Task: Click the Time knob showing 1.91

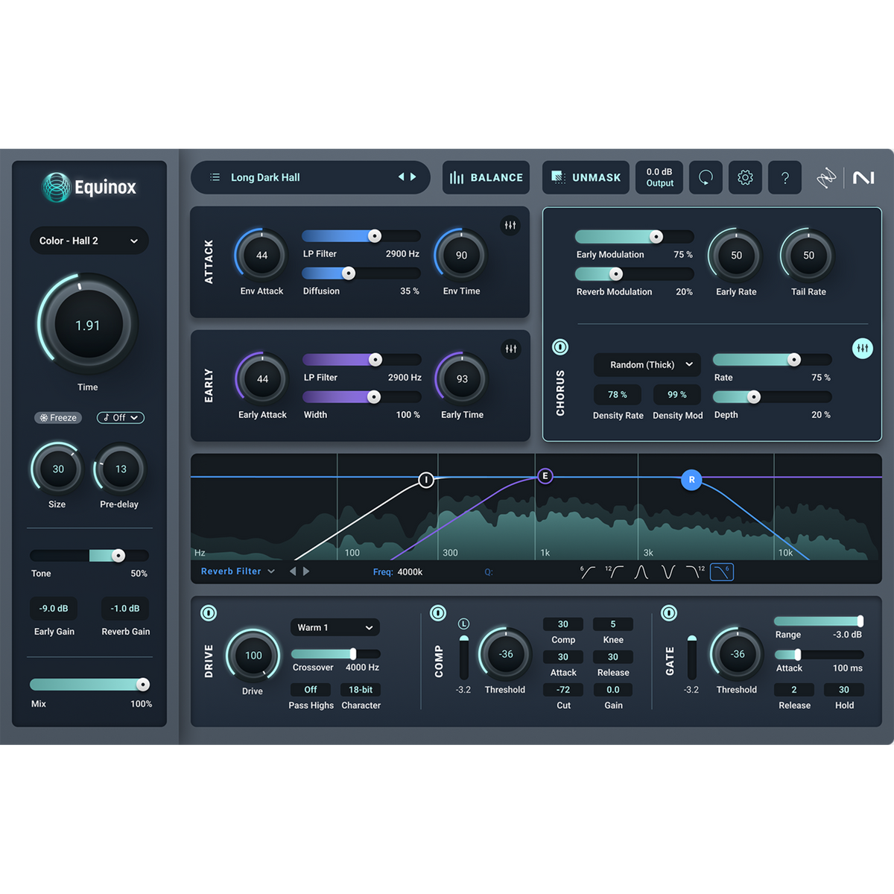Action: [x=88, y=326]
